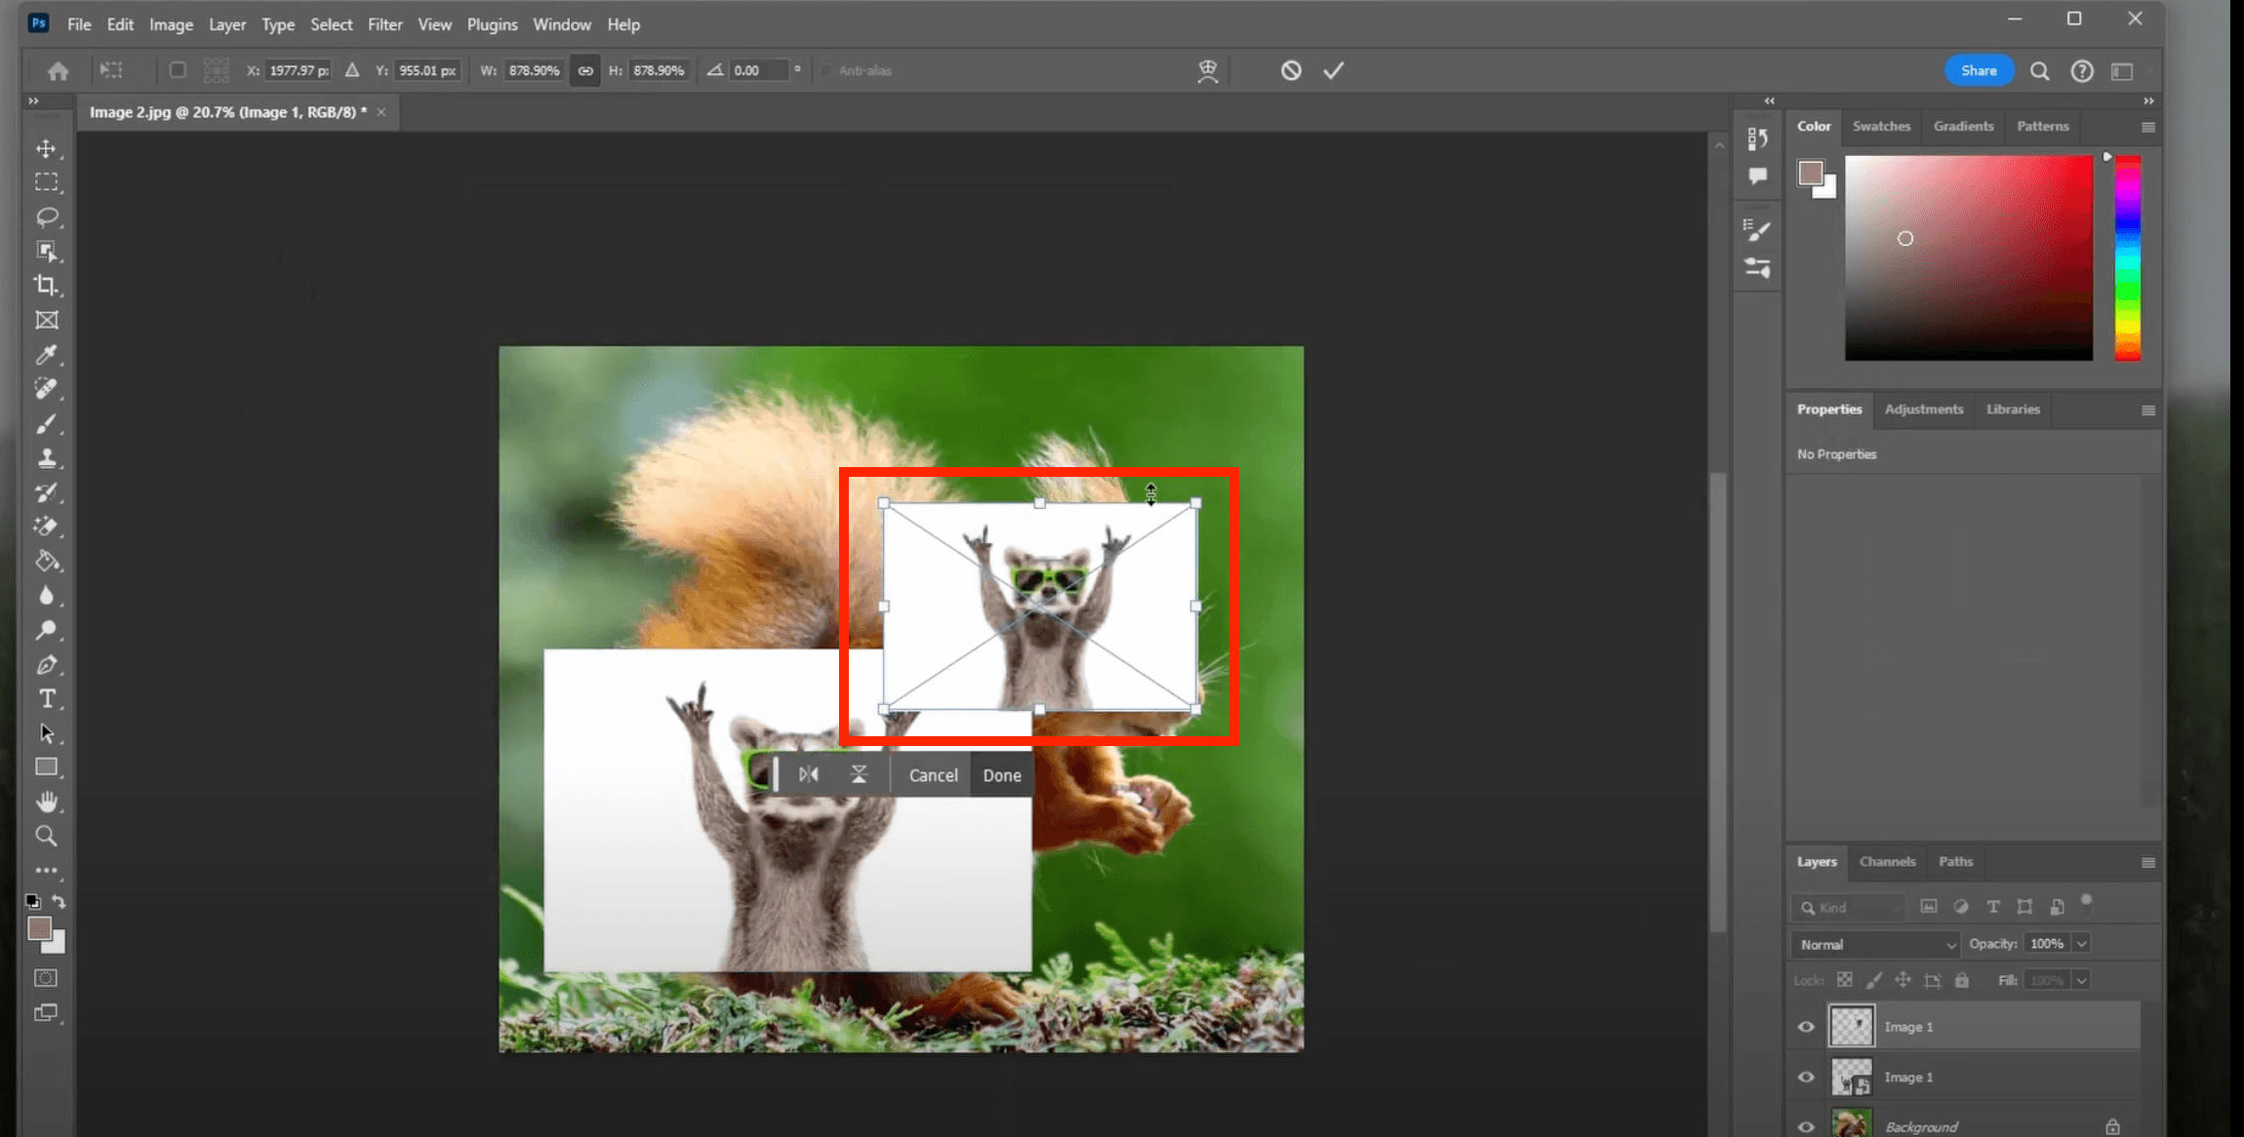This screenshot has height=1137, width=2244.
Task: Pick the Horizontal Type tool
Action: (46, 699)
